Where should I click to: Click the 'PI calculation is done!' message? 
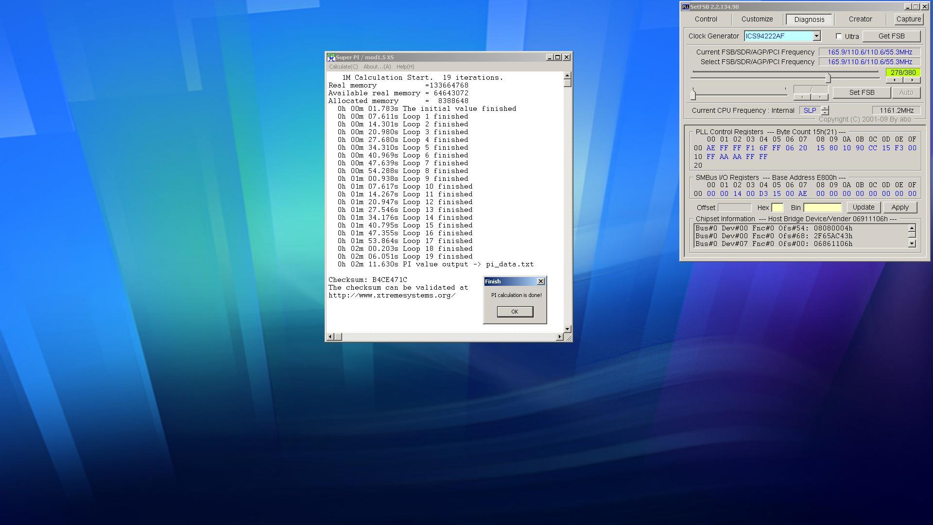516,295
